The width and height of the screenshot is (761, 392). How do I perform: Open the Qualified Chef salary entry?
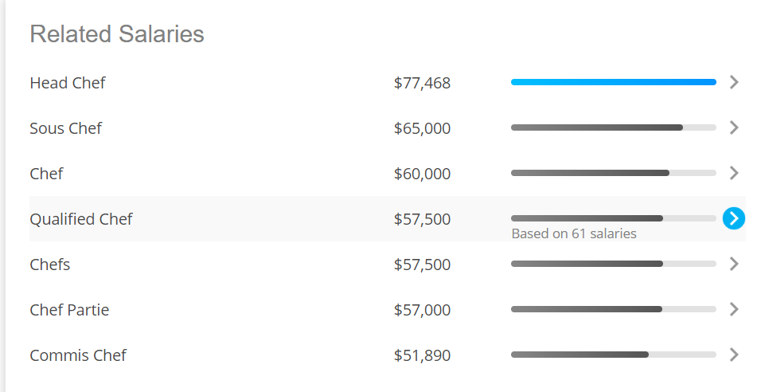pyautogui.click(x=81, y=219)
